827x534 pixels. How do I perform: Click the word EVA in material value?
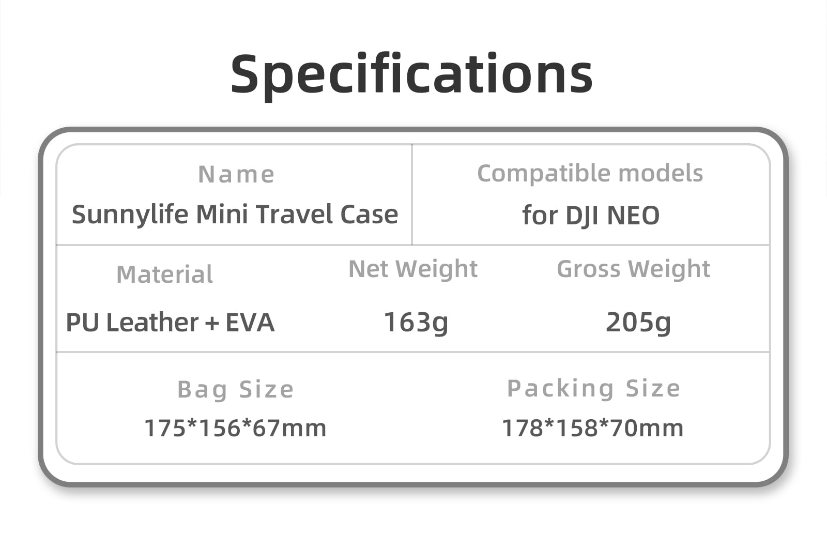[x=250, y=323]
